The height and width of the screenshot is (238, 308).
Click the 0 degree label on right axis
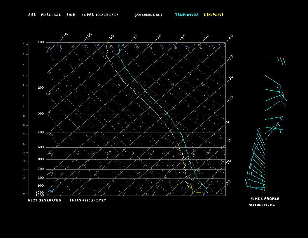(x=228, y=122)
